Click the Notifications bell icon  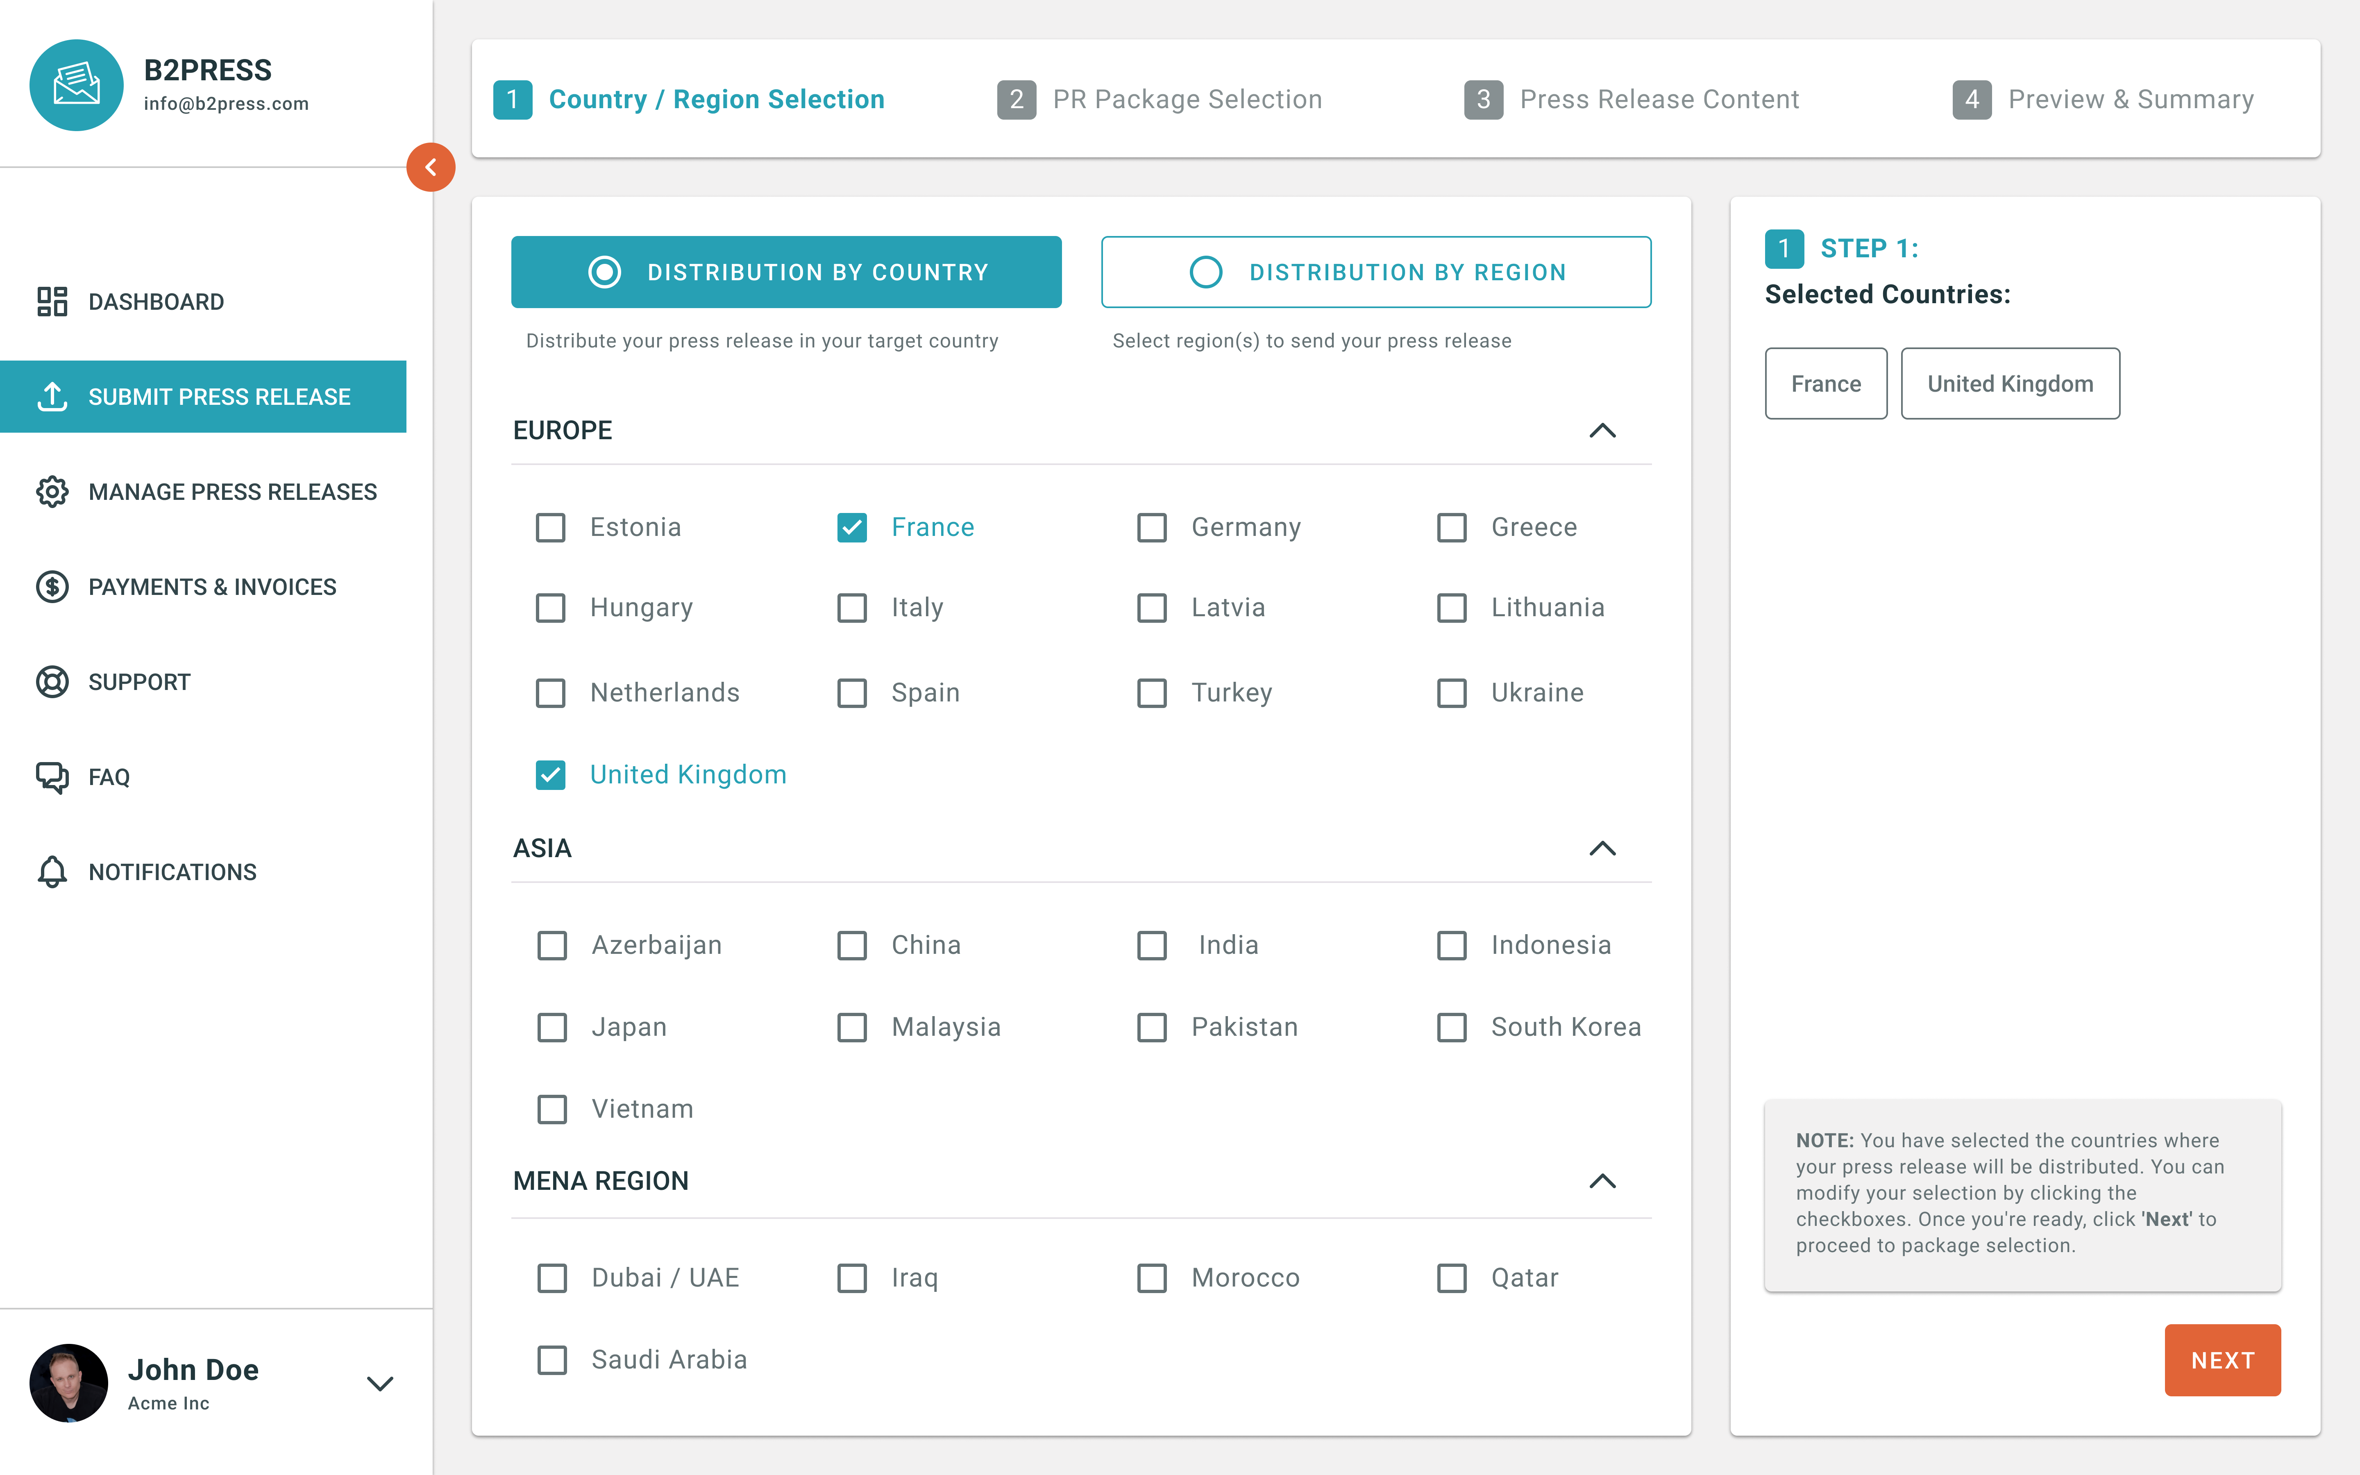pyautogui.click(x=52, y=871)
